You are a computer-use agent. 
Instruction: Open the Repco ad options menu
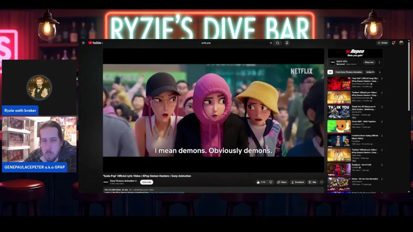[379, 62]
